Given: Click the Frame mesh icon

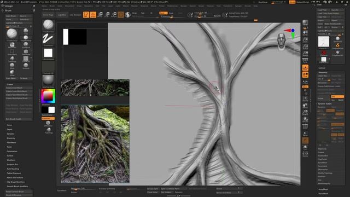Looking at the screenshot, I should point(305,99).
